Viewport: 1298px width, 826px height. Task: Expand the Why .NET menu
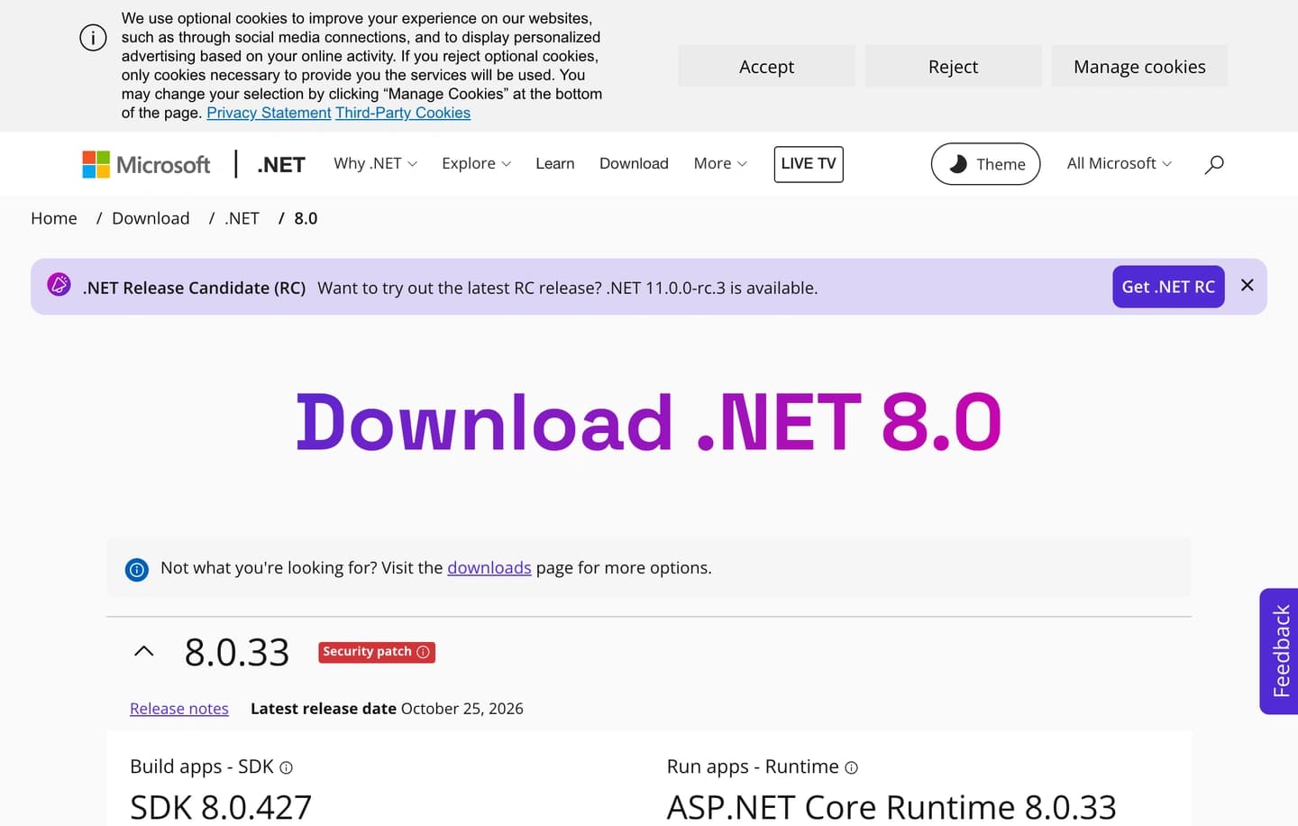pyautogui.click(x=375, y=163)
